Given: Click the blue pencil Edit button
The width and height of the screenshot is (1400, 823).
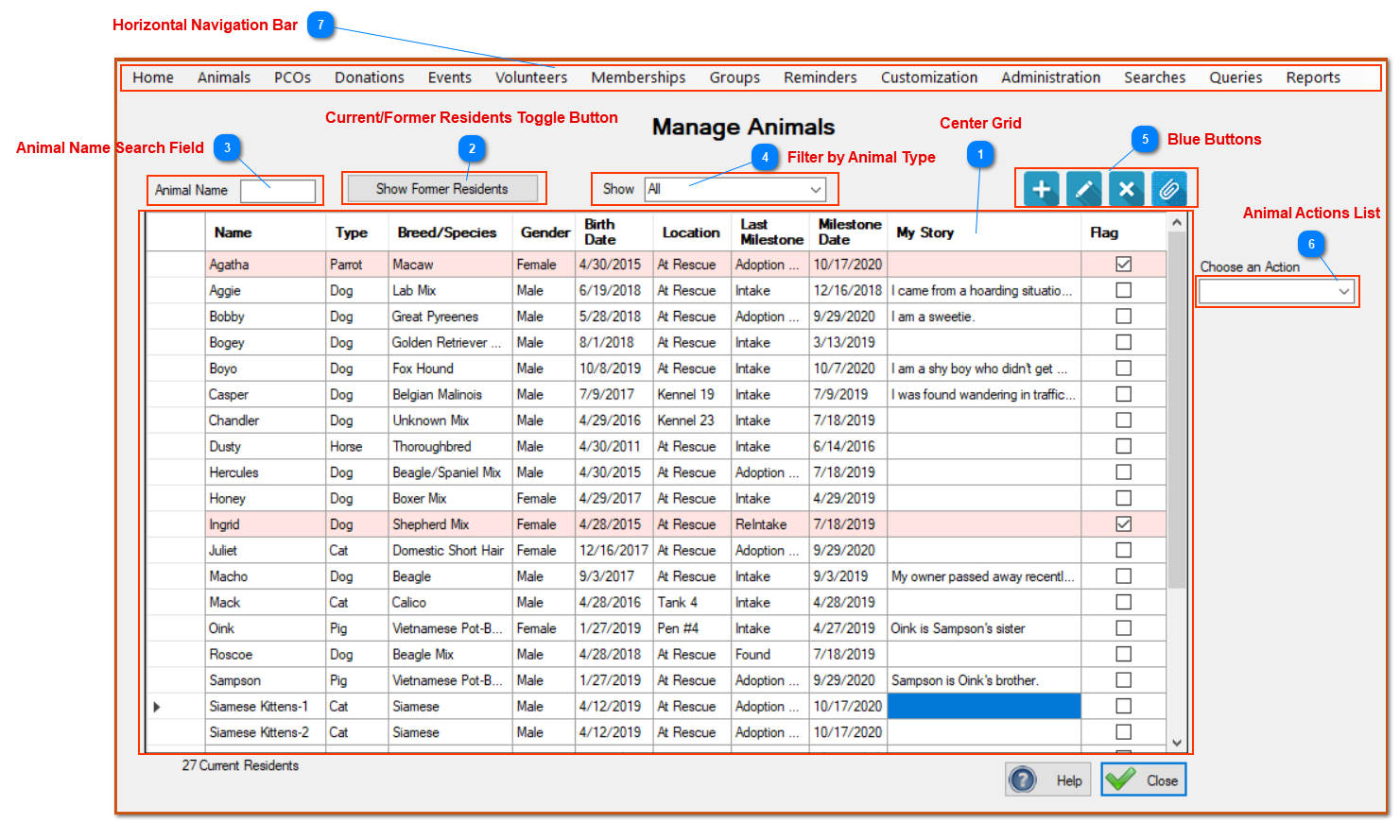Looking at the screenshot, I should 1083,189.
